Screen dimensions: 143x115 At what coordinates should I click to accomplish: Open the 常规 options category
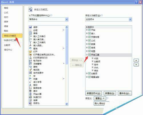(x=6, y=8)
